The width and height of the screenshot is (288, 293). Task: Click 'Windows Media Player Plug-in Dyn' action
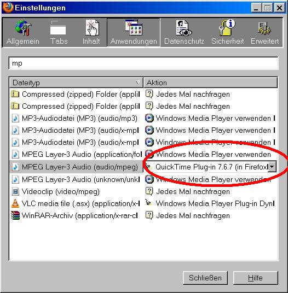click(215, 203)
